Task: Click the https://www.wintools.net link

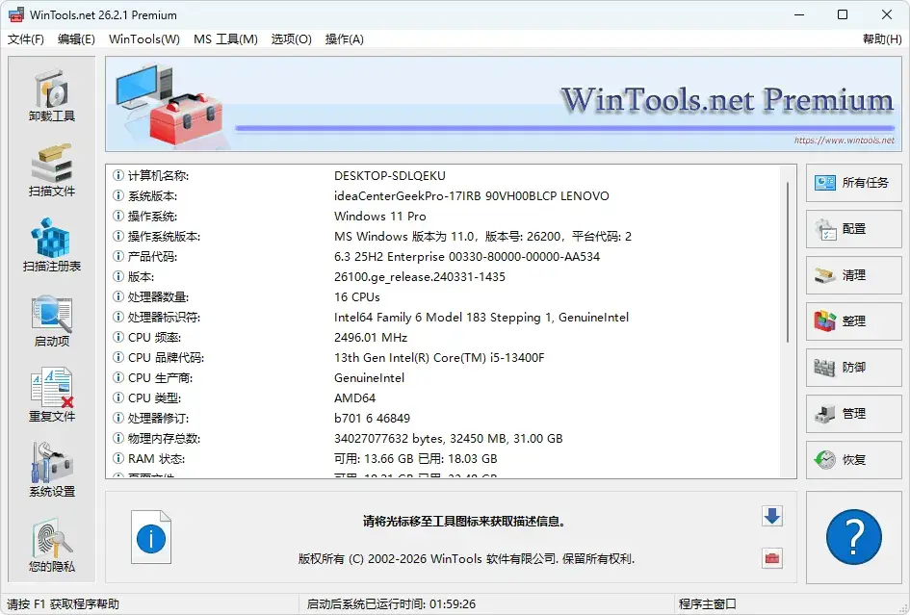Action: [x=844, y=141]
